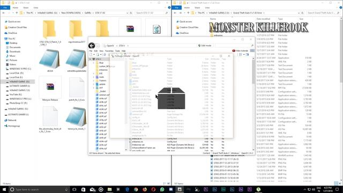The height and width of the screenshot is (193, 343).
Task: Open the Tools menu in OpenIV
Action: tap(117, 51)
